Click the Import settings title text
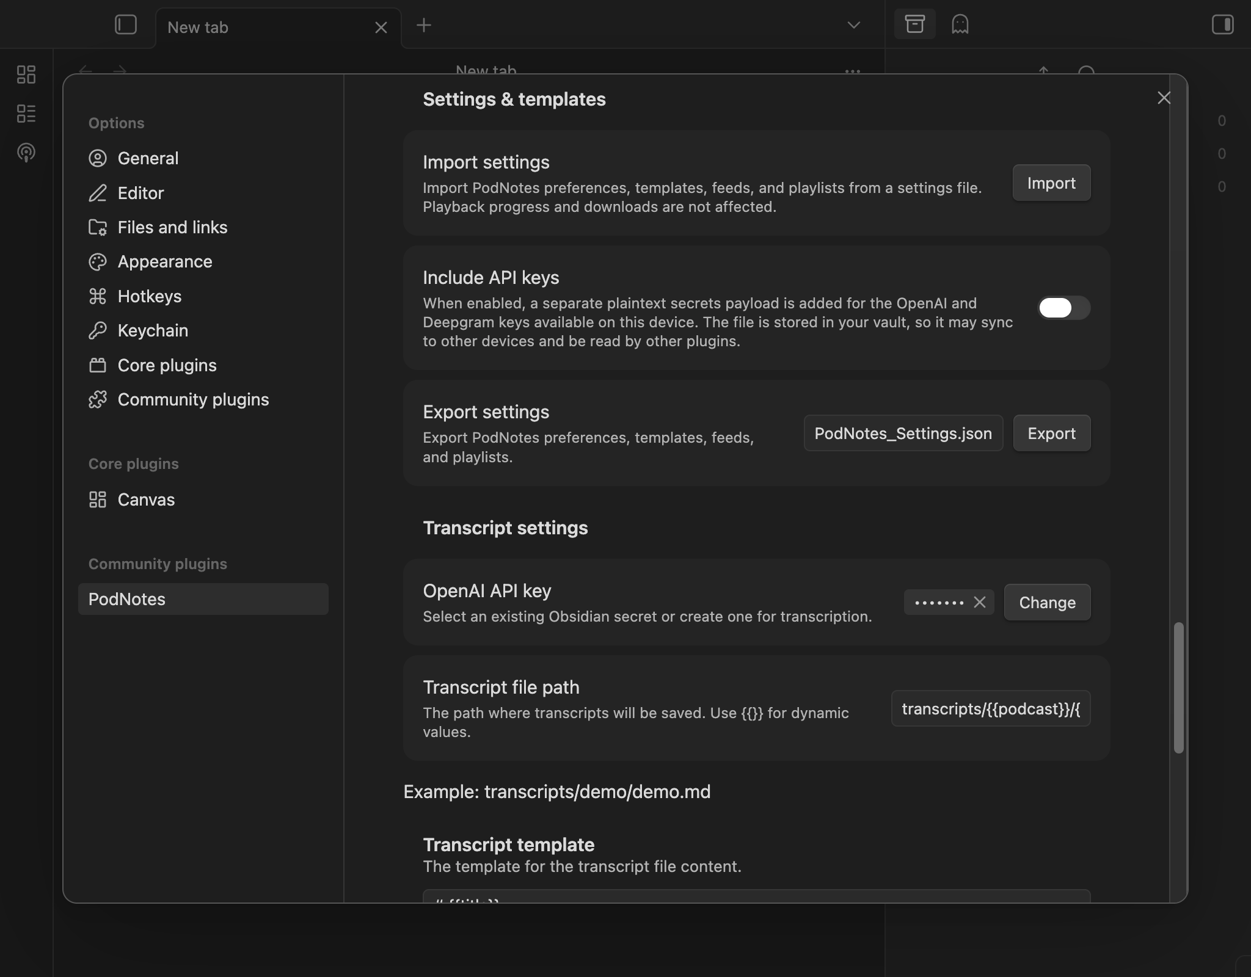The height and width of the screenshot is (977, 1251). tap(486, 162)
